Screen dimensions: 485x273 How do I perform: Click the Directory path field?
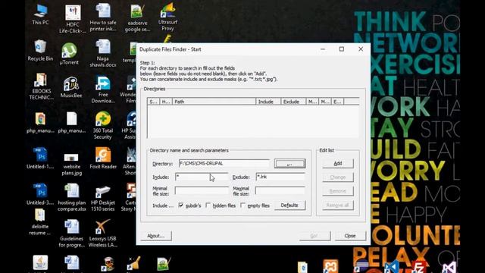pyautogui.click(x=224, y=164)
